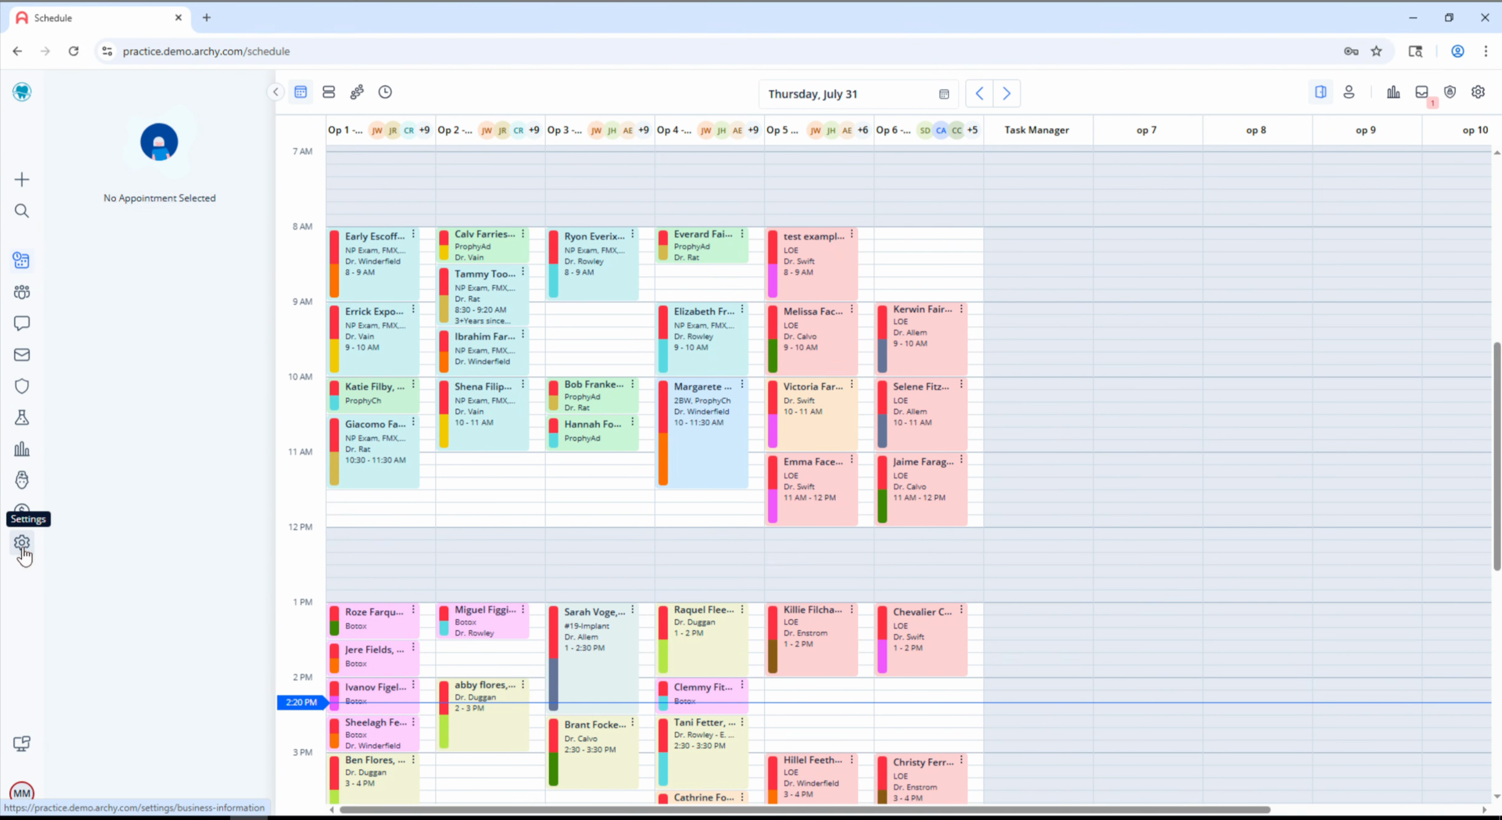Toggle the side panel layout icon
Viewport: 1502px width, 820px height.
(x=1320, y=92)
